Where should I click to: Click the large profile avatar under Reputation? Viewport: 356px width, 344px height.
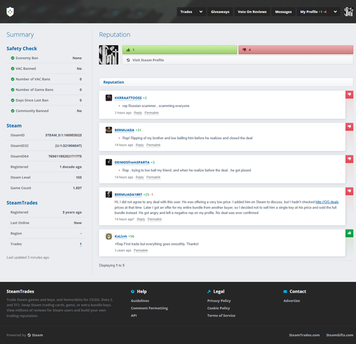pyautogui.click(x=109, y=55)
